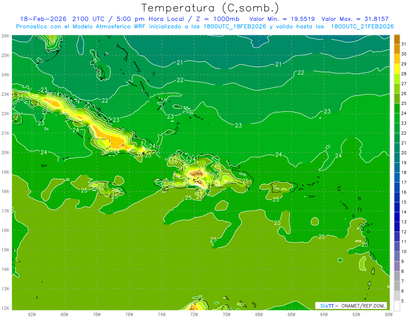This screenshot has width=413, height=319.
Task: Click color bar segment between 24 and 25
Action: pyautogui.click(x=397, y=108)
